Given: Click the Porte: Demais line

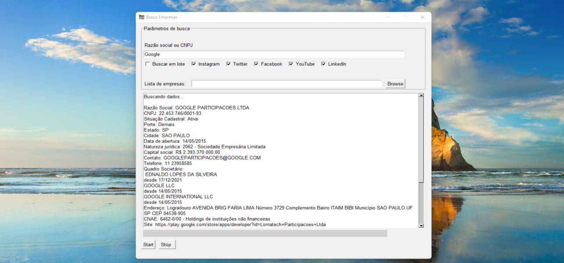Looking at the screenshot, I should [159, 124].
